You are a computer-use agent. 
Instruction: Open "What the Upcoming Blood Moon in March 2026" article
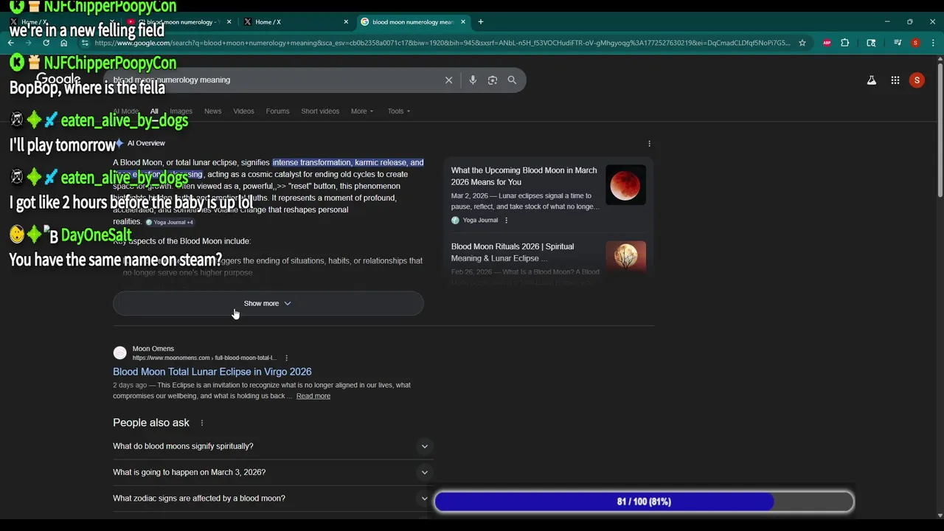524,176
